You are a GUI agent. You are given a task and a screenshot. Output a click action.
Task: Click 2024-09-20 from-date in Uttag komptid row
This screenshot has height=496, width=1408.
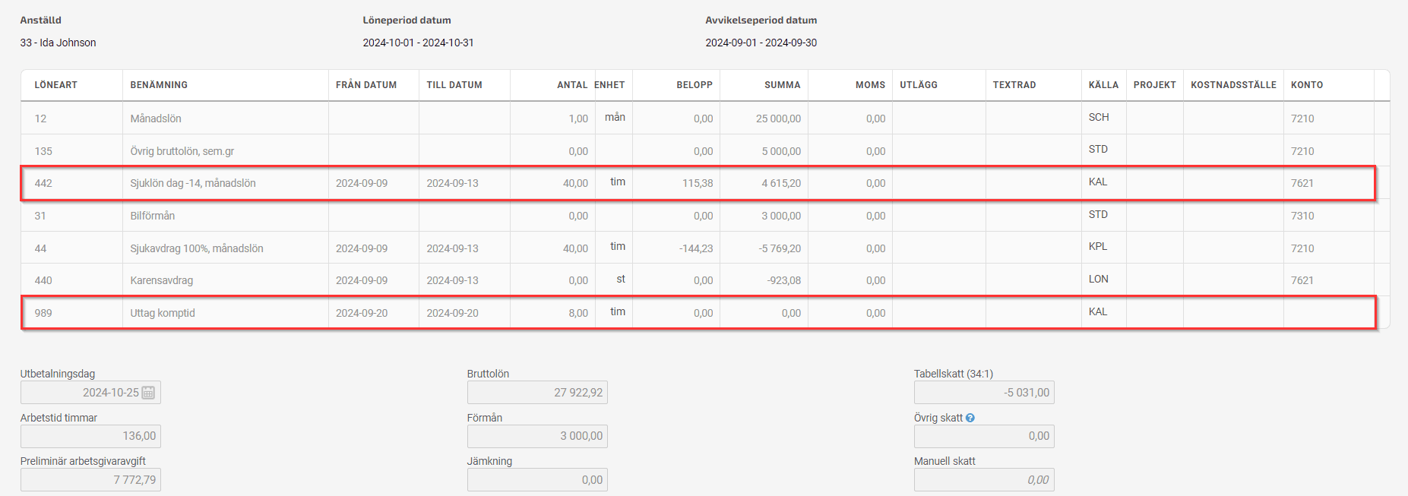click(362, 313)
